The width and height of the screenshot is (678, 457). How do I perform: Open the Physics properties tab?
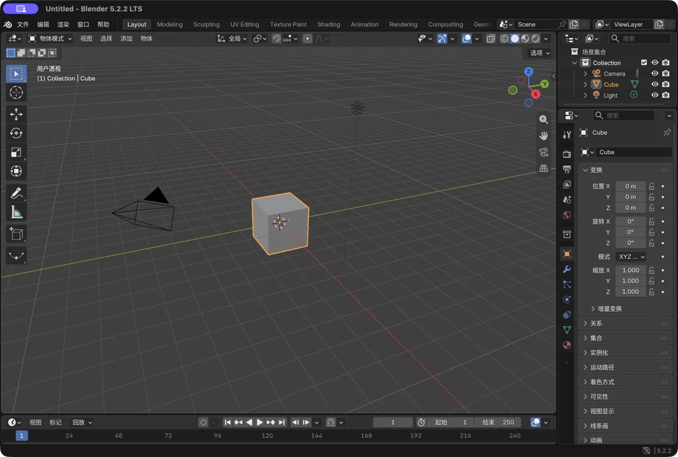tap(567, 300)
